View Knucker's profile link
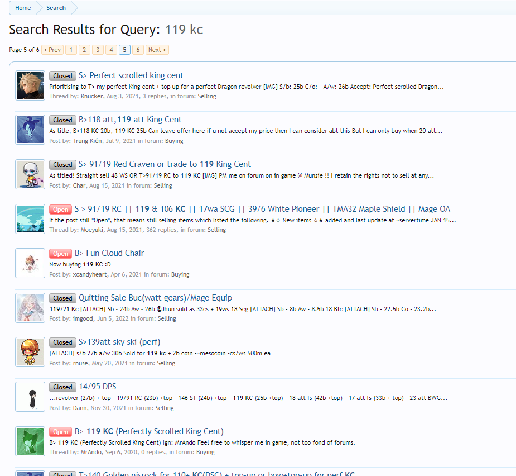 tap(92, 96)
